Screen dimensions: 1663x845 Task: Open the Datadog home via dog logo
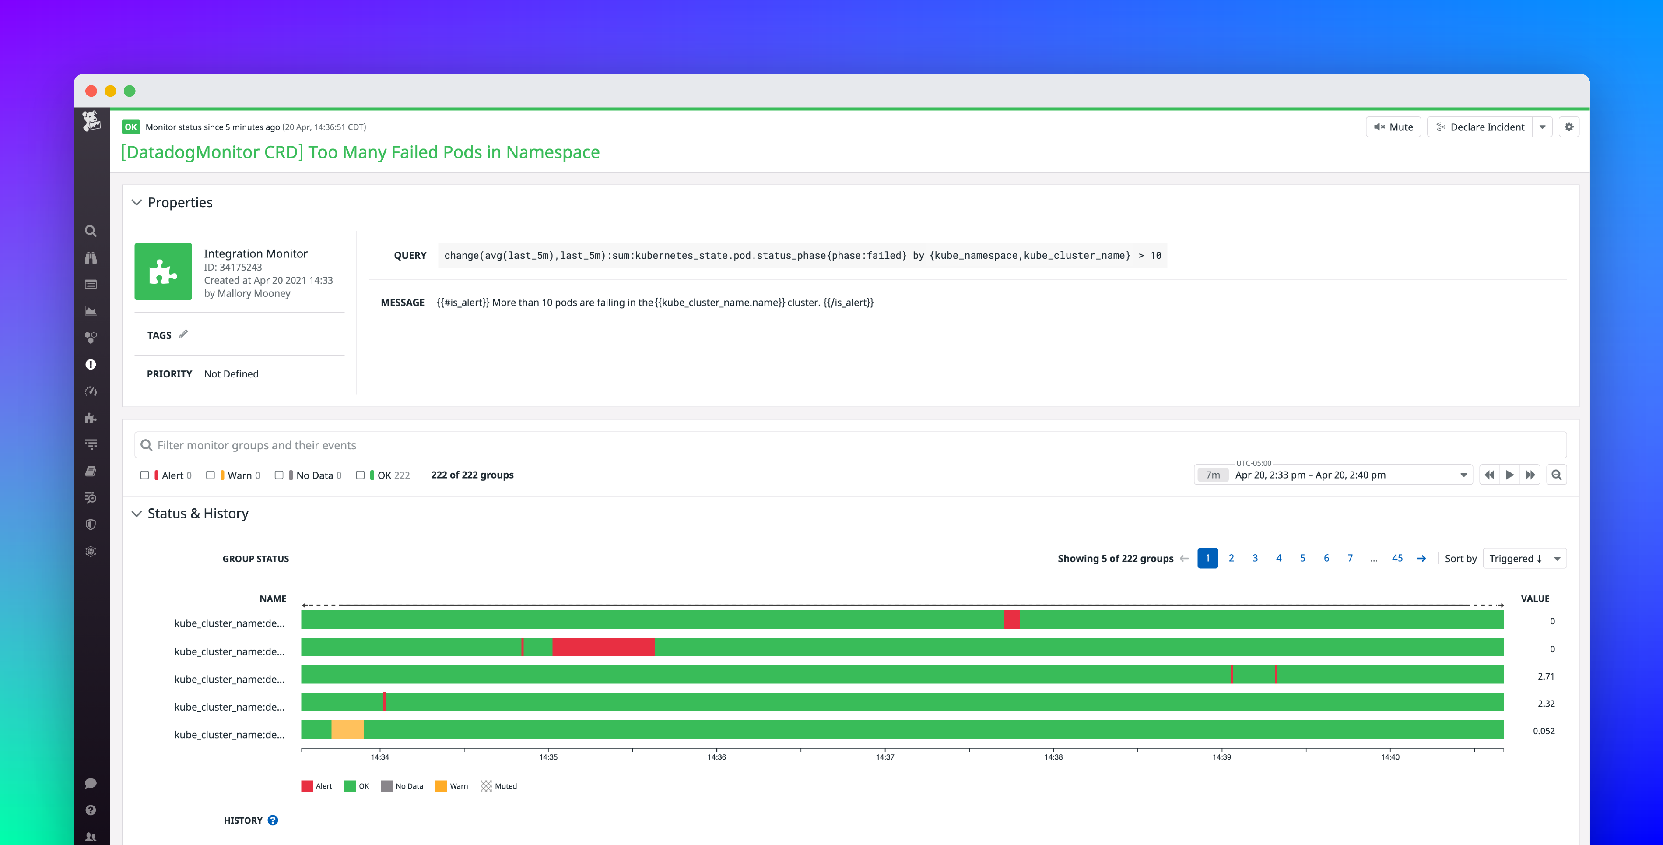[91, 121]
